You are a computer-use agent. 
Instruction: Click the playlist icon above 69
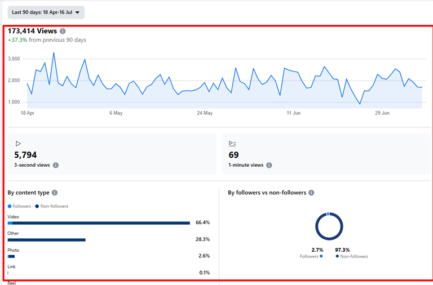[x=232, y=144]
